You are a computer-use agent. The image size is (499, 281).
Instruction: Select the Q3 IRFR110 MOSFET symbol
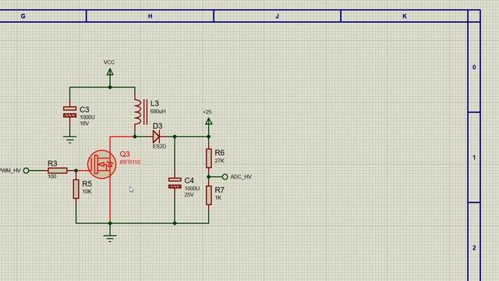[102, 165]
